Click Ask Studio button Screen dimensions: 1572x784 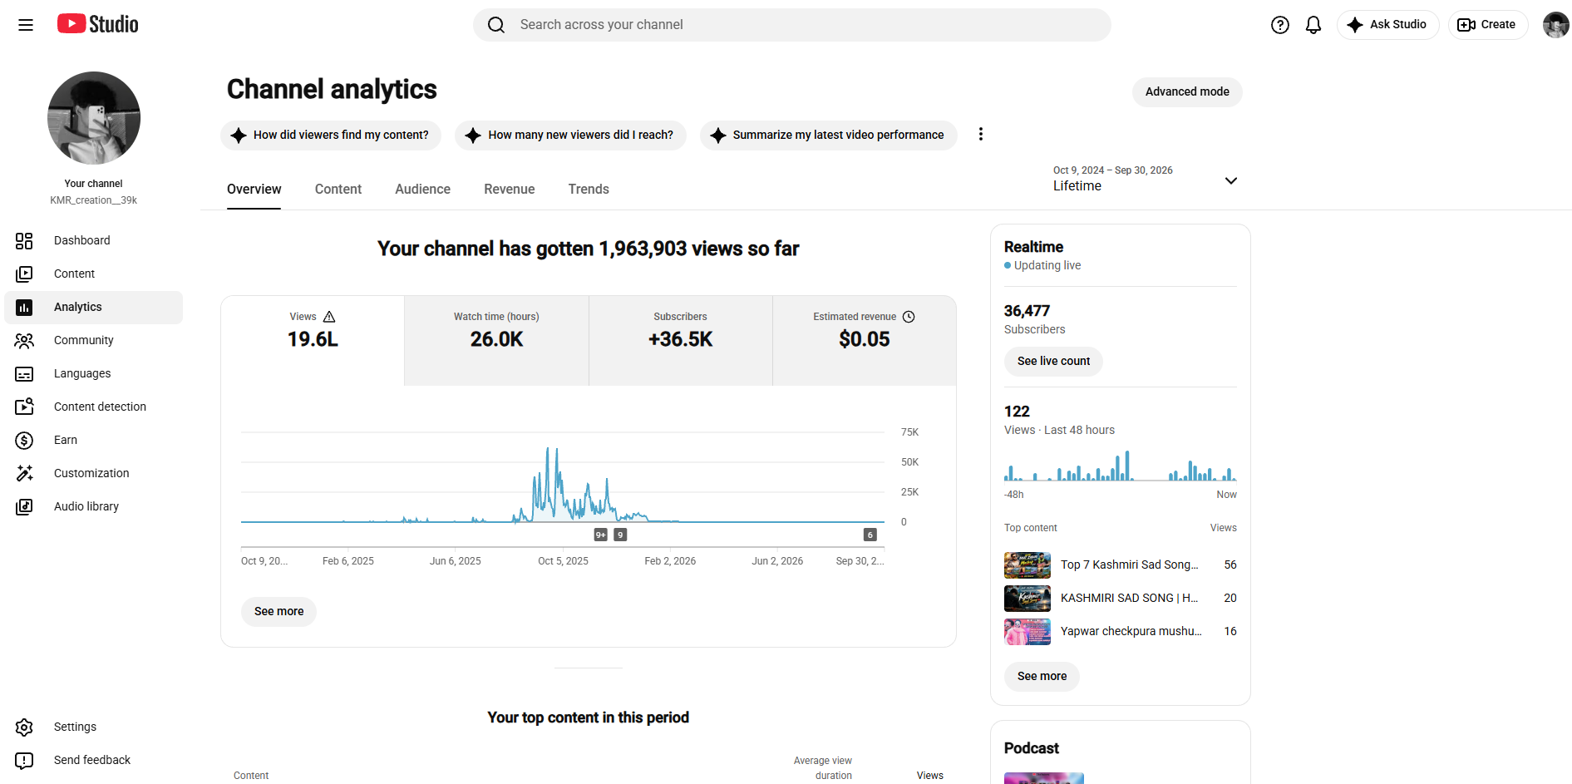pos(1387,25)
